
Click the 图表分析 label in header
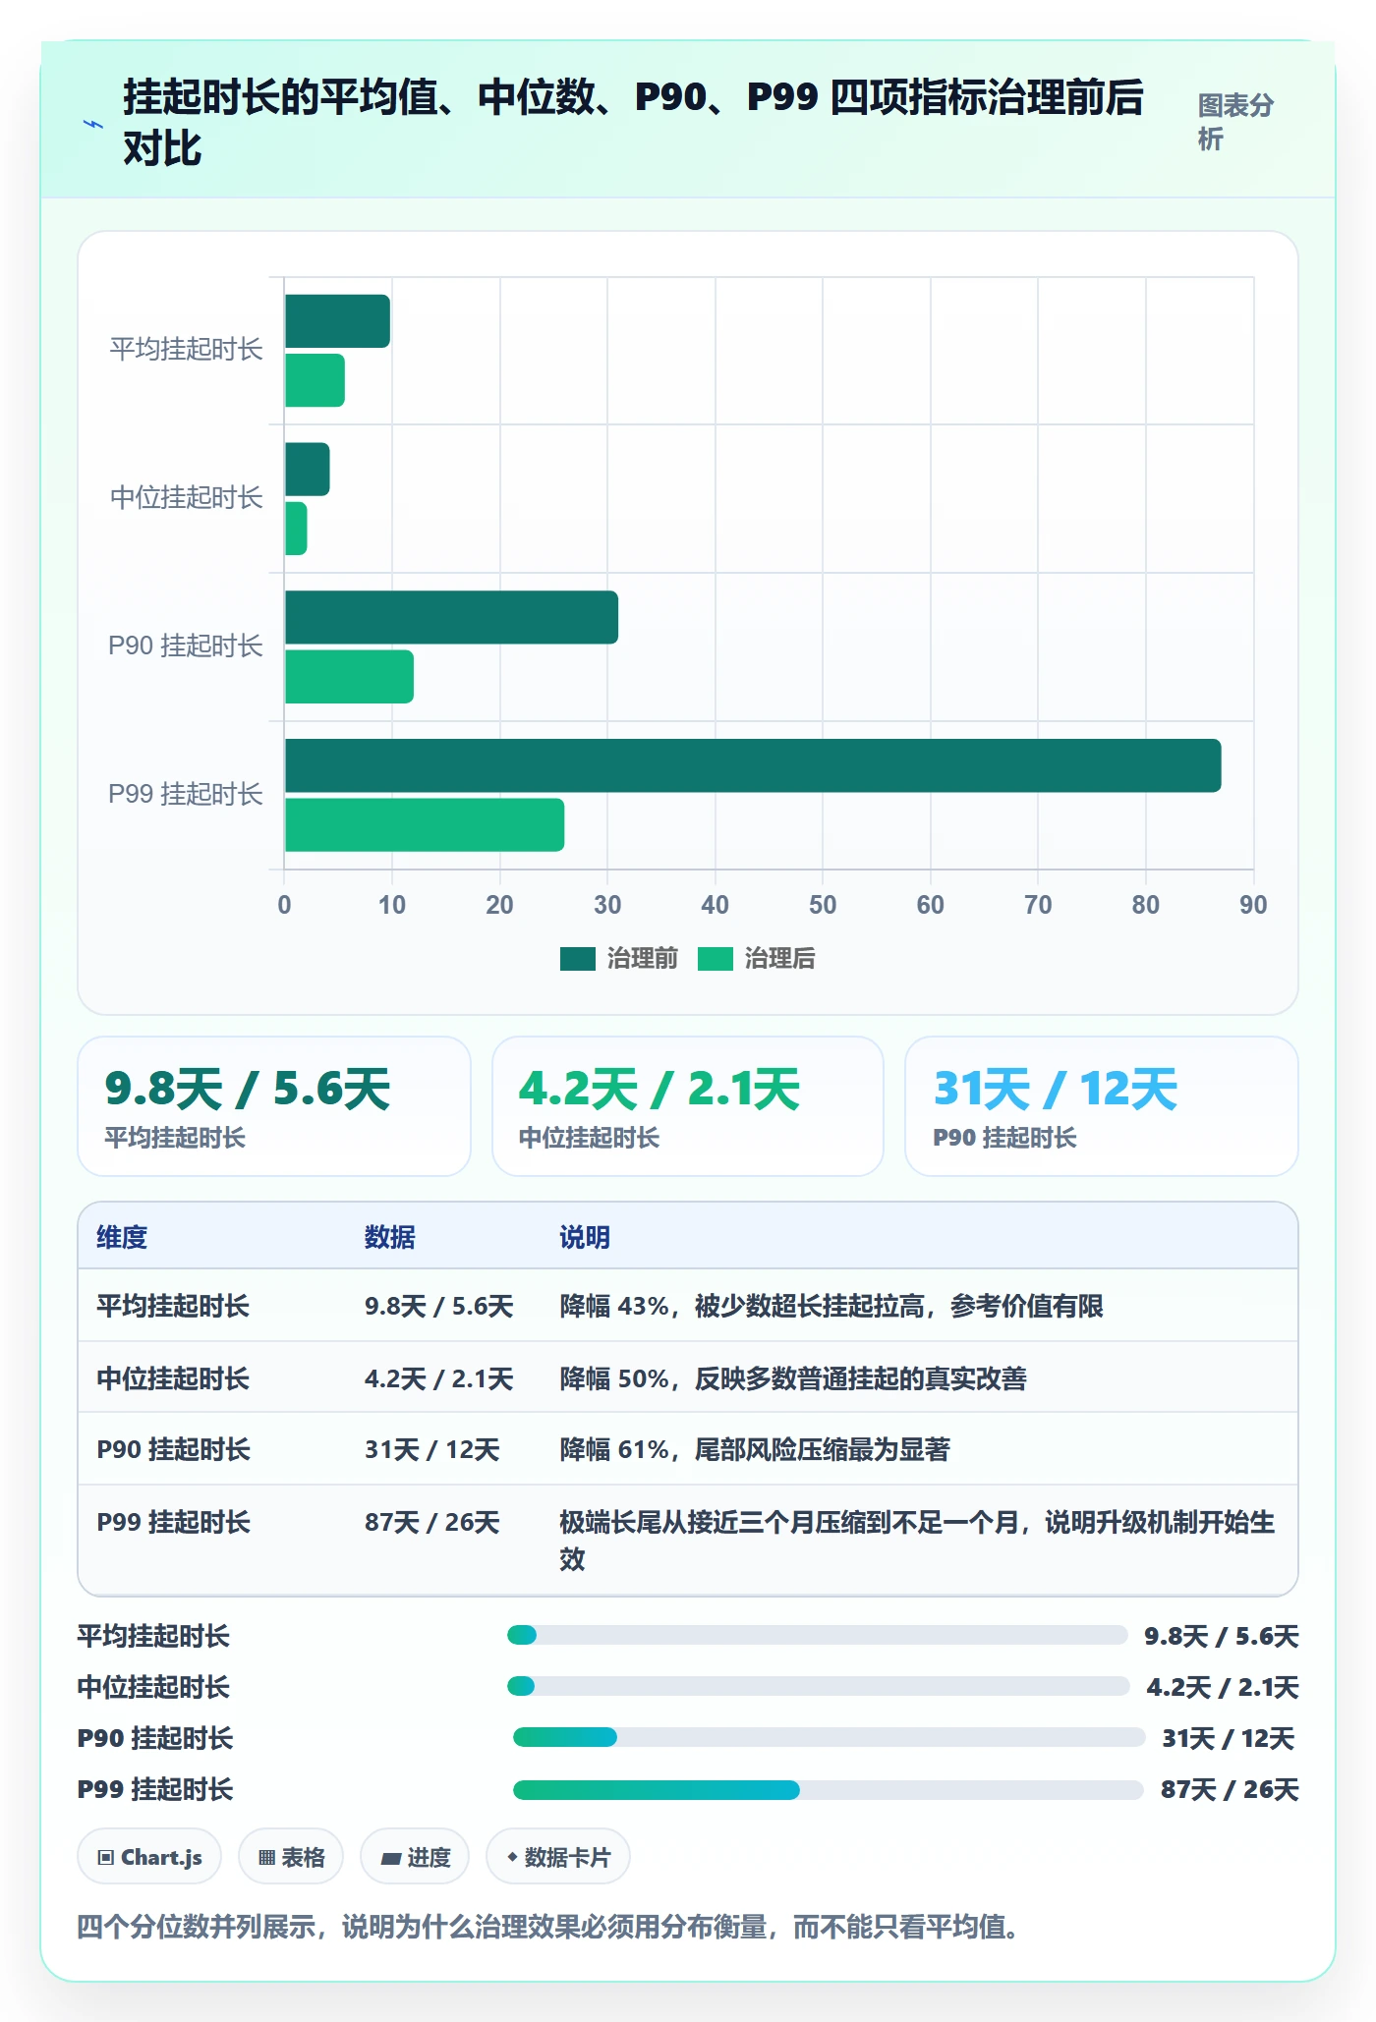tap(1235, 122)
